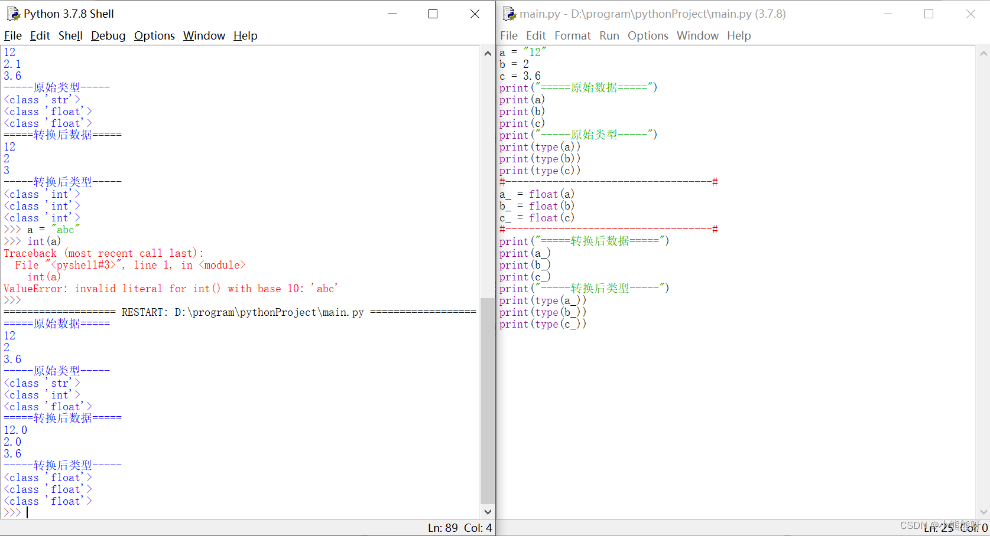Click the main.py editor window title icon

[x=509, y=14]
